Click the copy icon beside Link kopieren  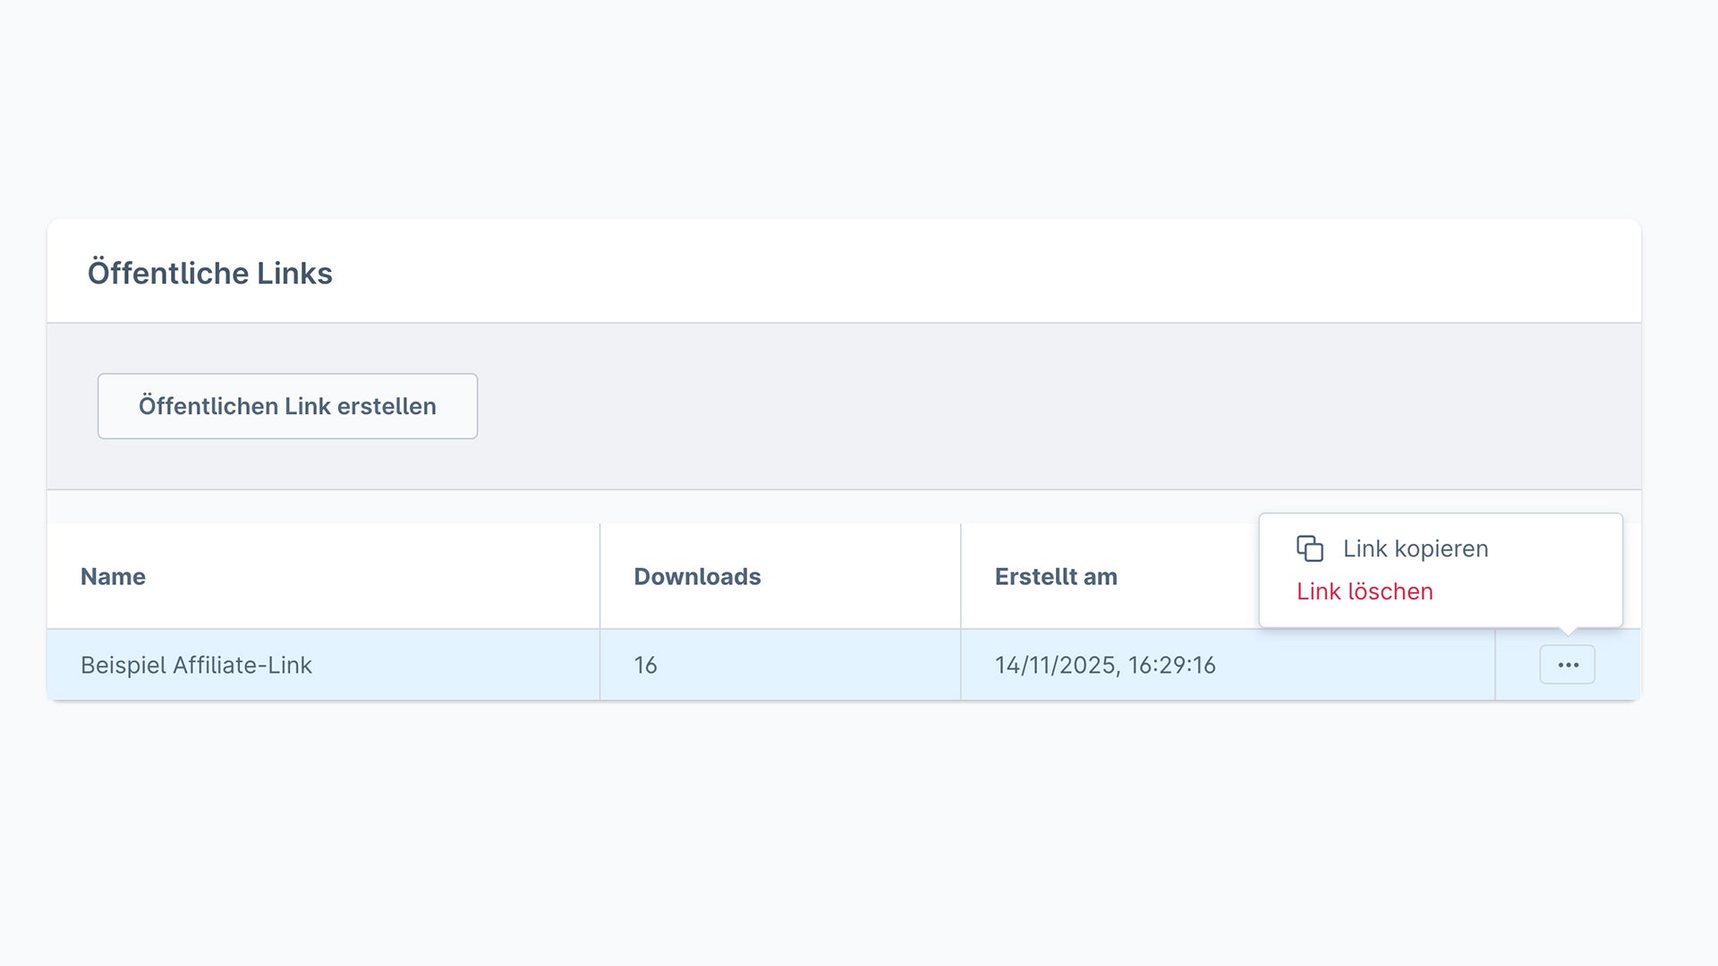[x=1309, y=548]
